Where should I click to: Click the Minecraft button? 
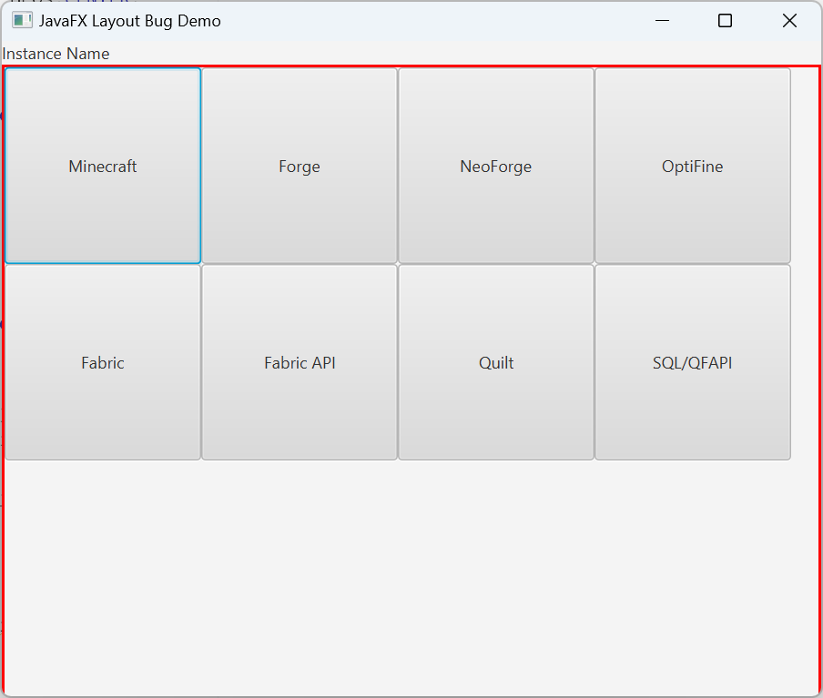(103, 166)
